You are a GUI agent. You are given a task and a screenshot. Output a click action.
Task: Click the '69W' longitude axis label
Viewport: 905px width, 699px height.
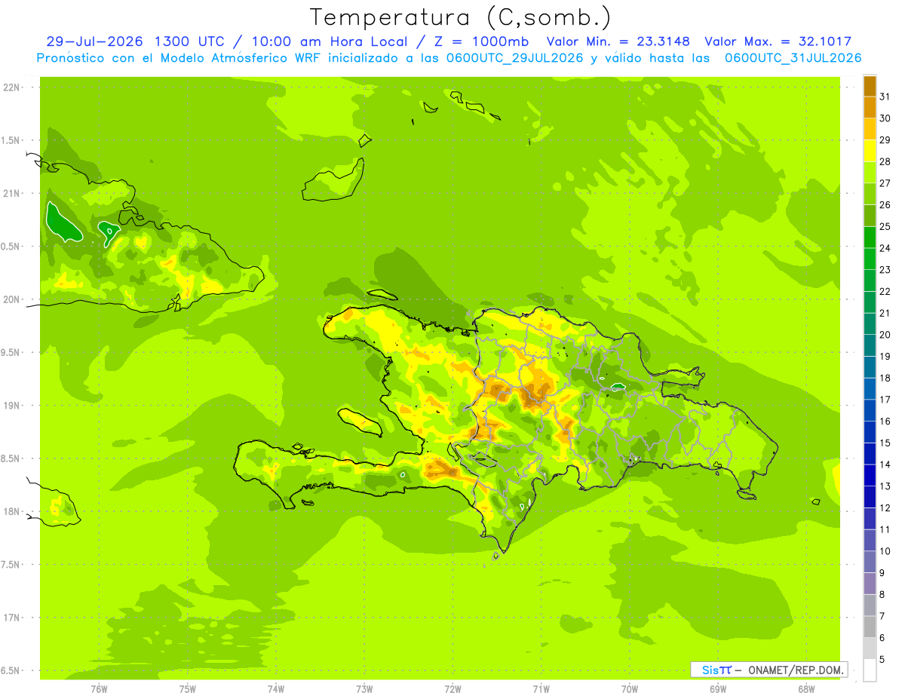[718, 689]
